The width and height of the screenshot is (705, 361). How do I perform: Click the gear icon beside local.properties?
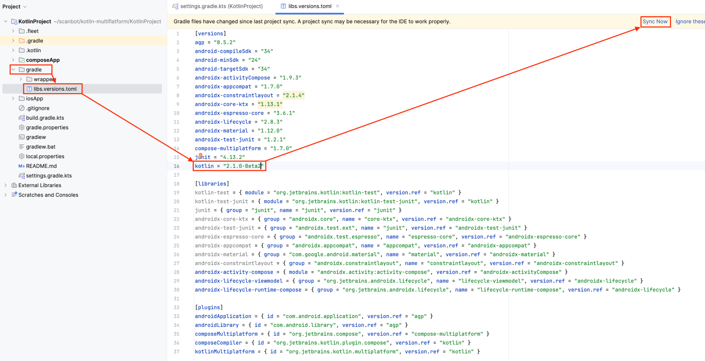coord(21,156)
